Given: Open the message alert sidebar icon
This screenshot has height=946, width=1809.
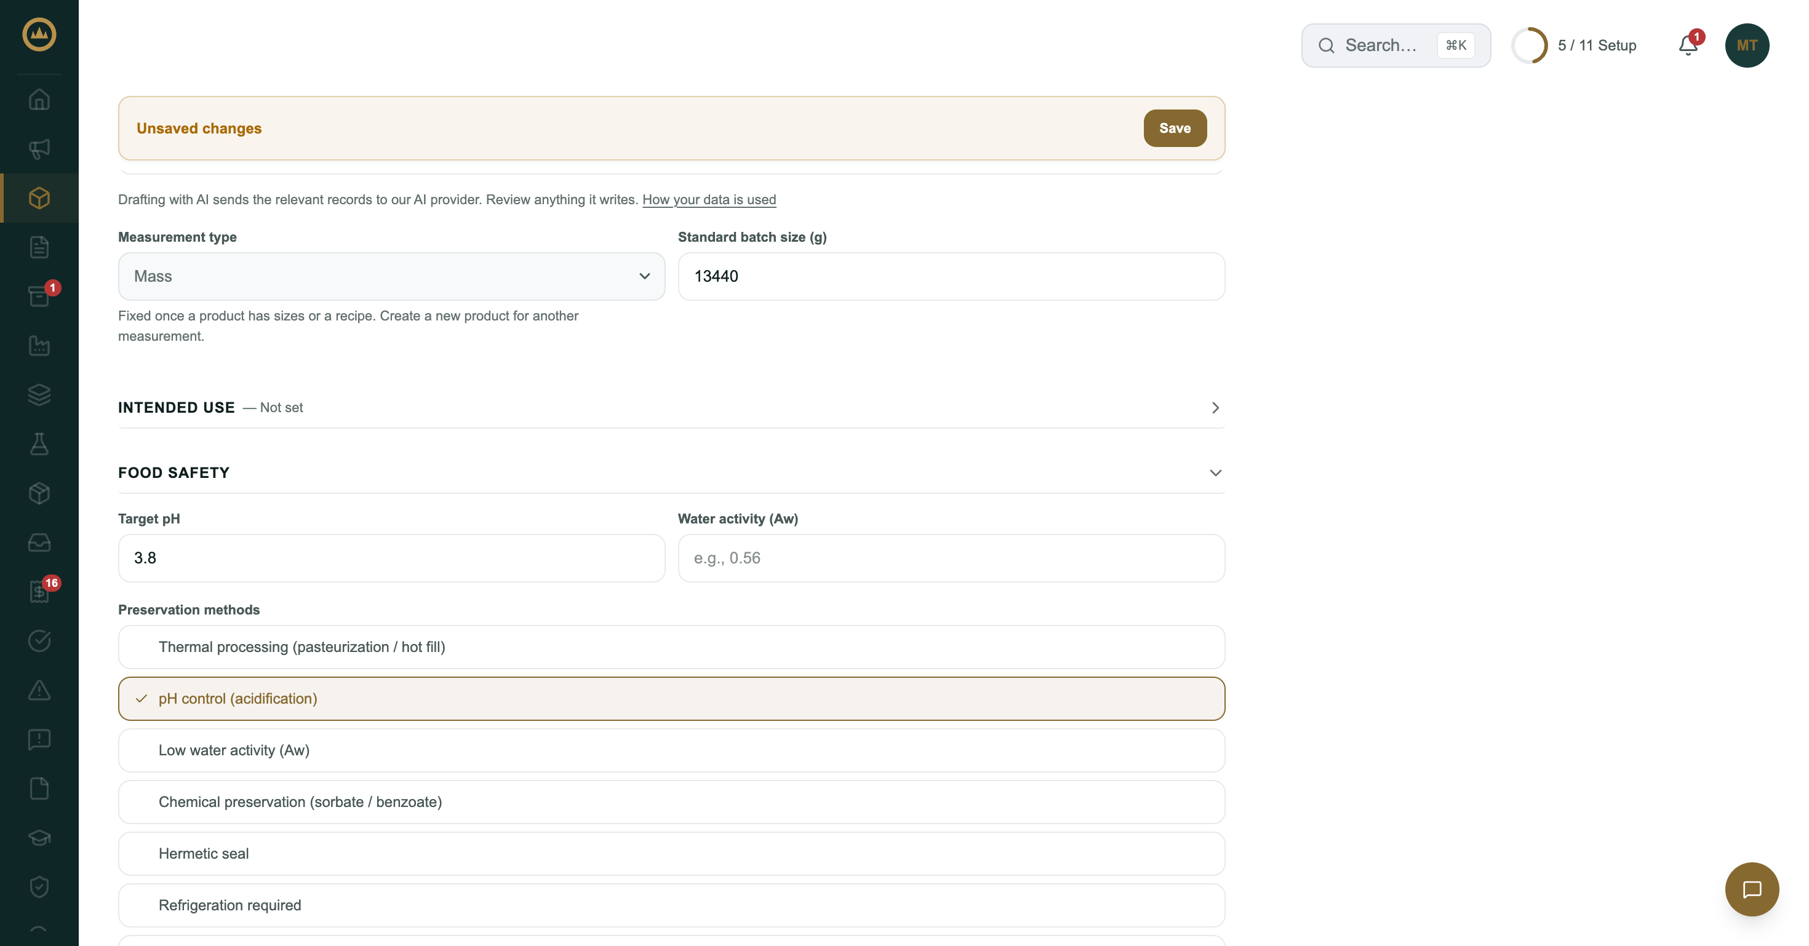Looking at the screenshot, I should coord(39,739).
